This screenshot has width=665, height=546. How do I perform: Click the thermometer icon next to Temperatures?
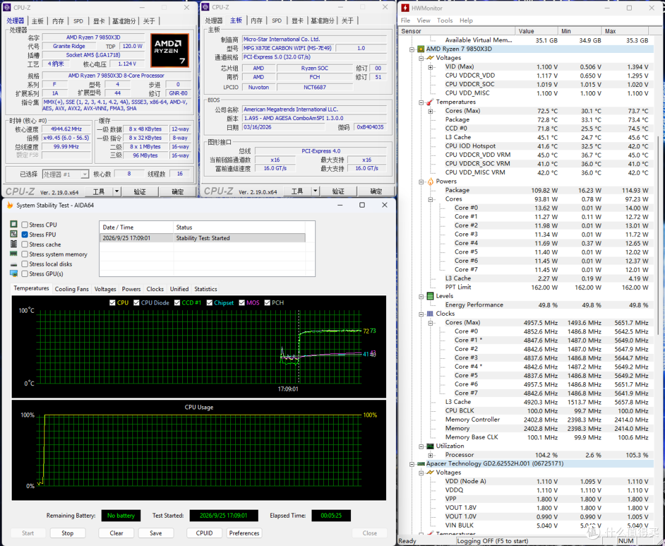(430, 102)
